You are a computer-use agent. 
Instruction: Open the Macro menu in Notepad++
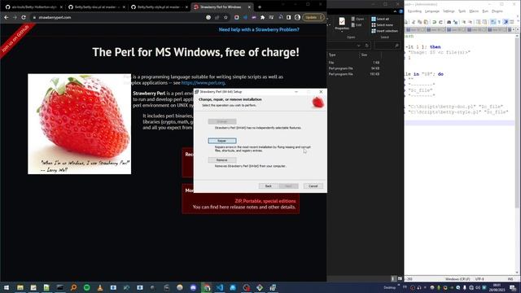point(474,11)
